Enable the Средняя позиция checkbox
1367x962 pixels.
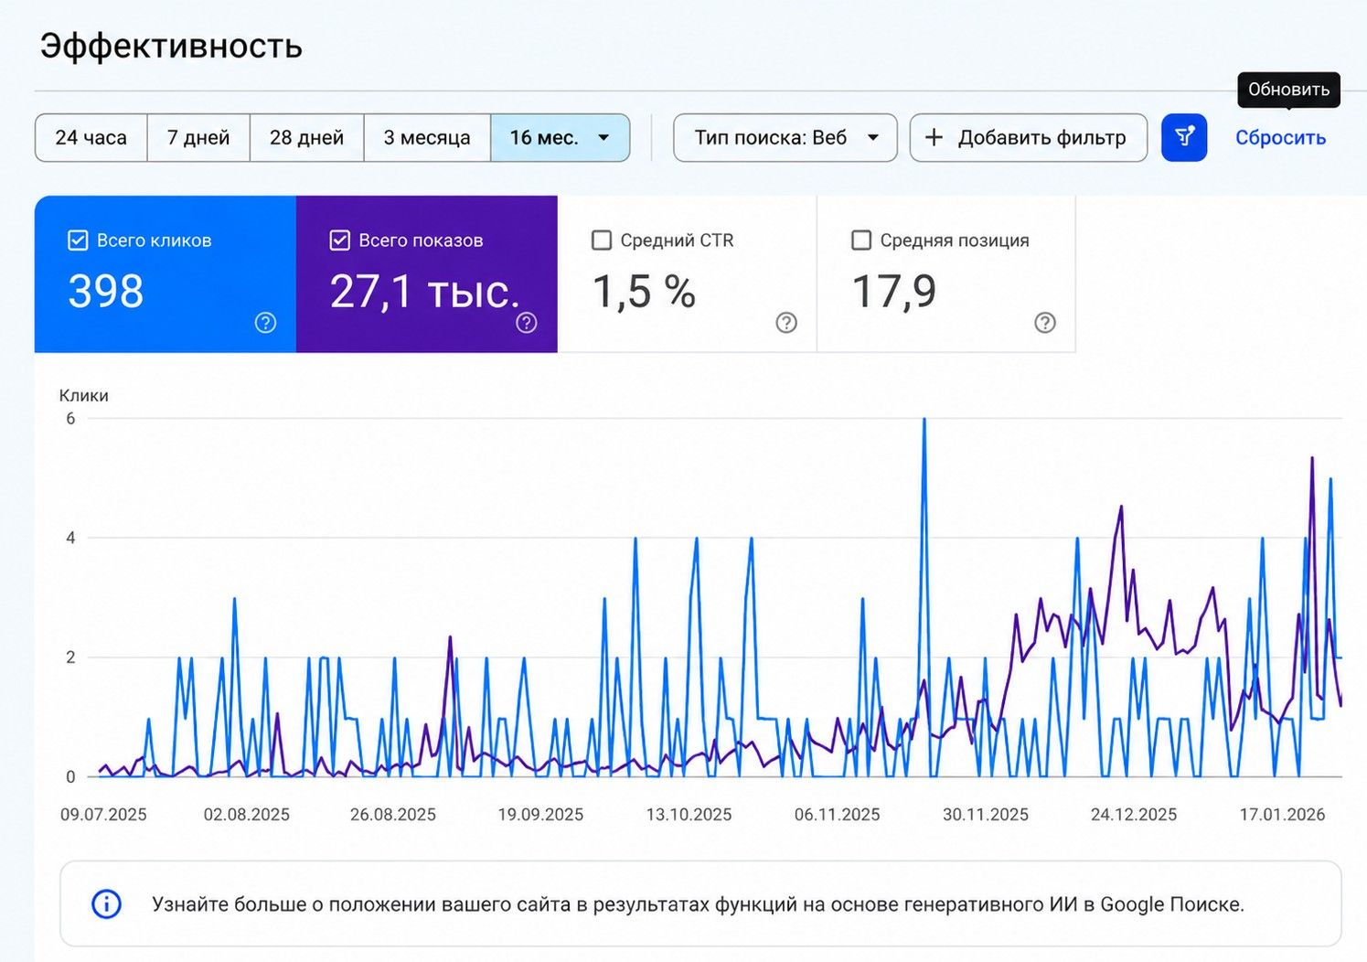[x=861, y=240]
